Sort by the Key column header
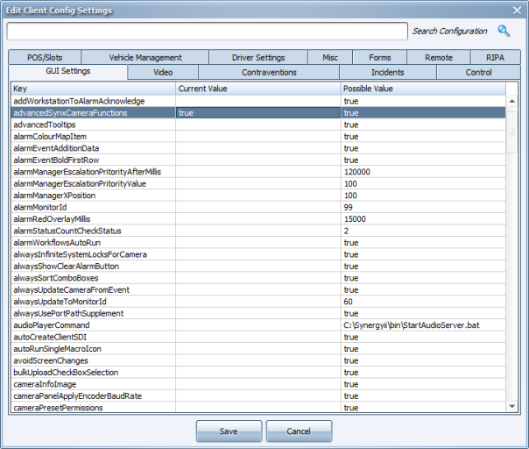Viewport: 529px width, 449px height. pyautogui.click(x=92, y=89)
